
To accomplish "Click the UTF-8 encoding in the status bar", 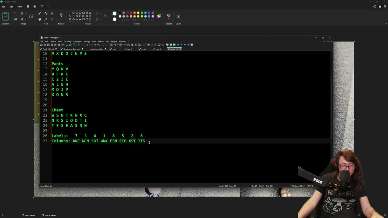I will click(x=311, y=186).
